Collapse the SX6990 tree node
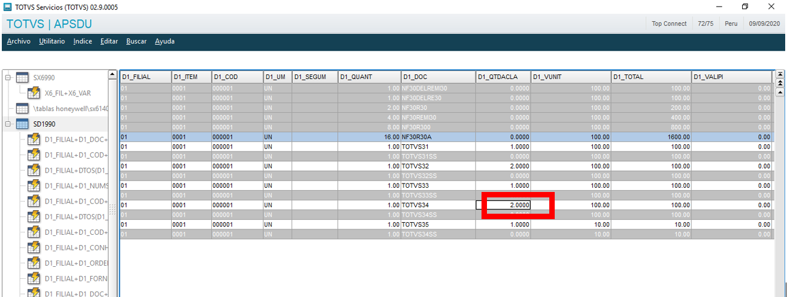 click(8, 78)
